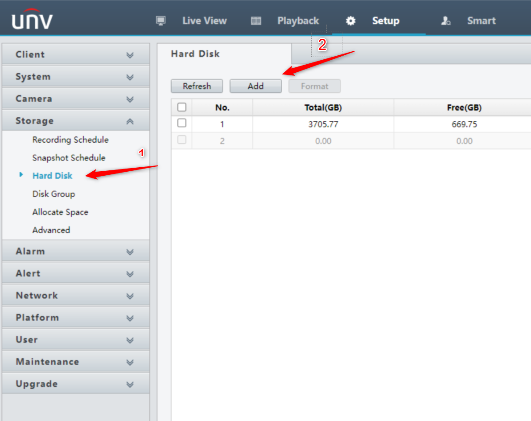531x421 pixels.
Task: Expand the Client section
Action: click(x=130, y=55)
